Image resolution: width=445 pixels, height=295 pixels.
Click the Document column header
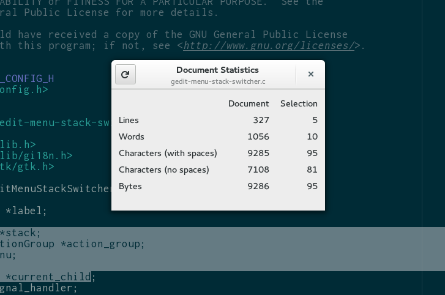(249, 103)
